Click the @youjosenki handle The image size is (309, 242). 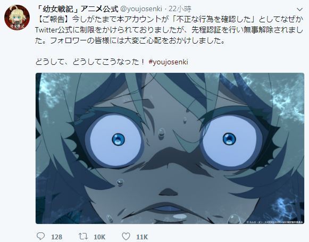tap(141, 9)
